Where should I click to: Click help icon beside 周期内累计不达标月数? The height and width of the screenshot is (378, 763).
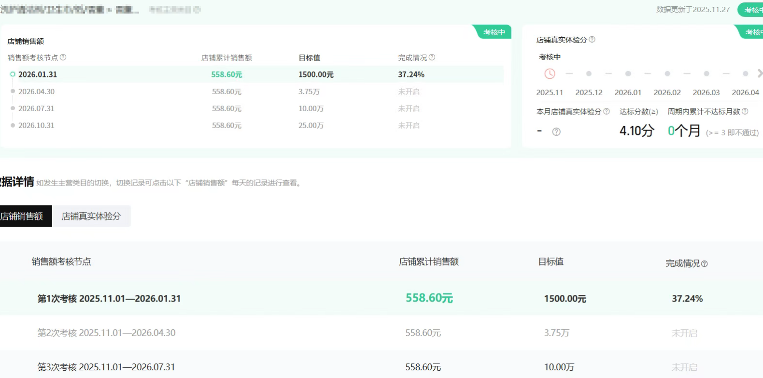pos(745,112)
